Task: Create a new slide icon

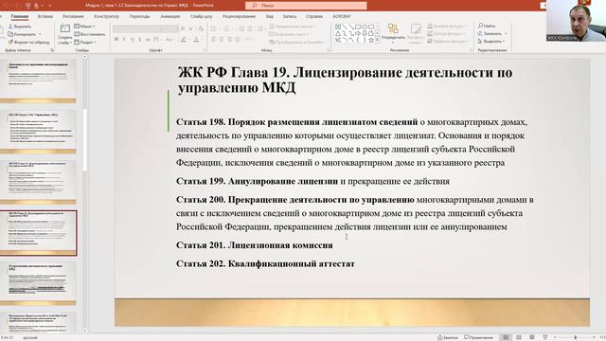Action: 65,28
